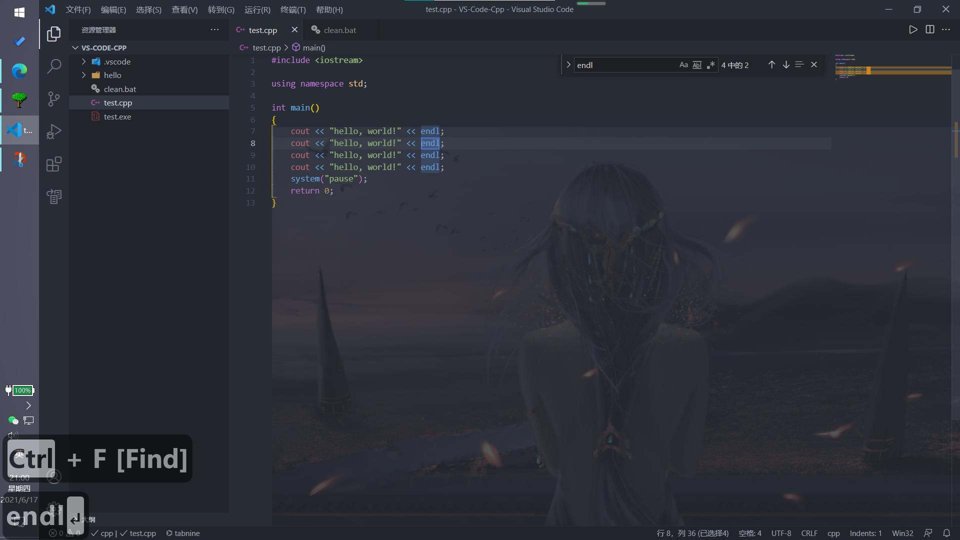Screen dimensions: 960x540
Task: Click the code minimap preview
Action: [x=892, y=67]
